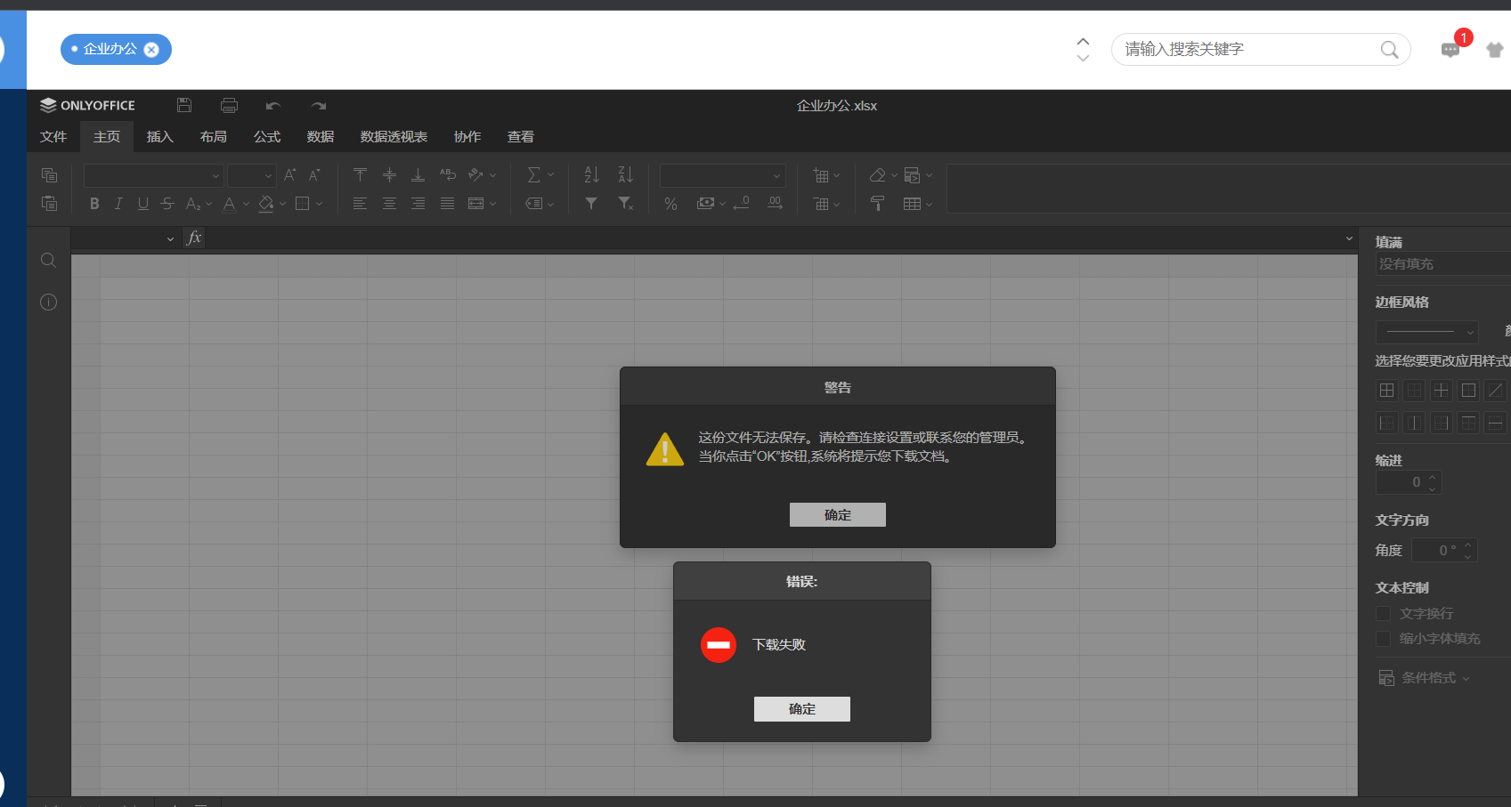Toggle bold formatting button

pos(94,204)
